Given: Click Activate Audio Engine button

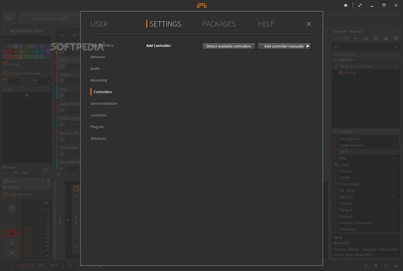Looking at the screenshot, I should [x=50, y=18].
